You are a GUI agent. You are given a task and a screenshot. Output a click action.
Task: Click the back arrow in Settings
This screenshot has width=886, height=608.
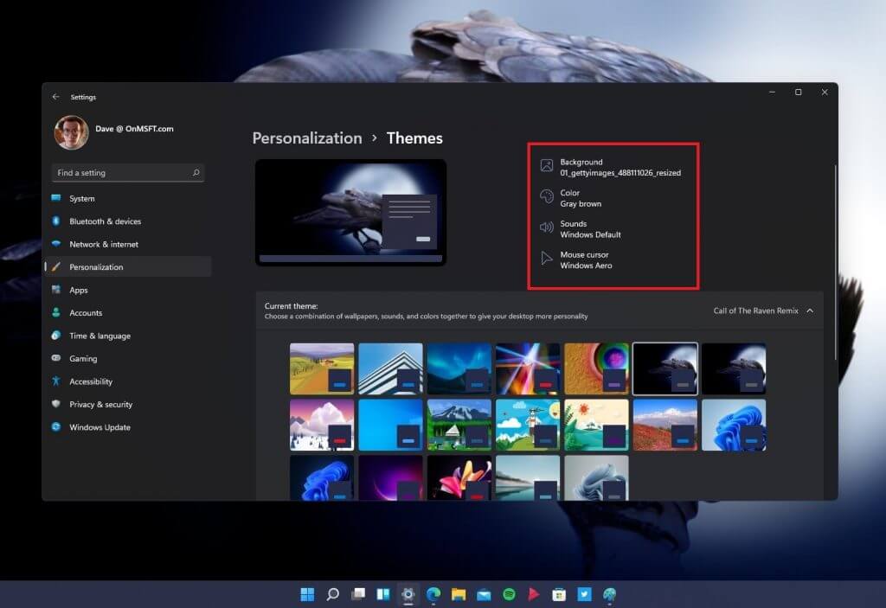pyautogui.click(x=56, y=97)
